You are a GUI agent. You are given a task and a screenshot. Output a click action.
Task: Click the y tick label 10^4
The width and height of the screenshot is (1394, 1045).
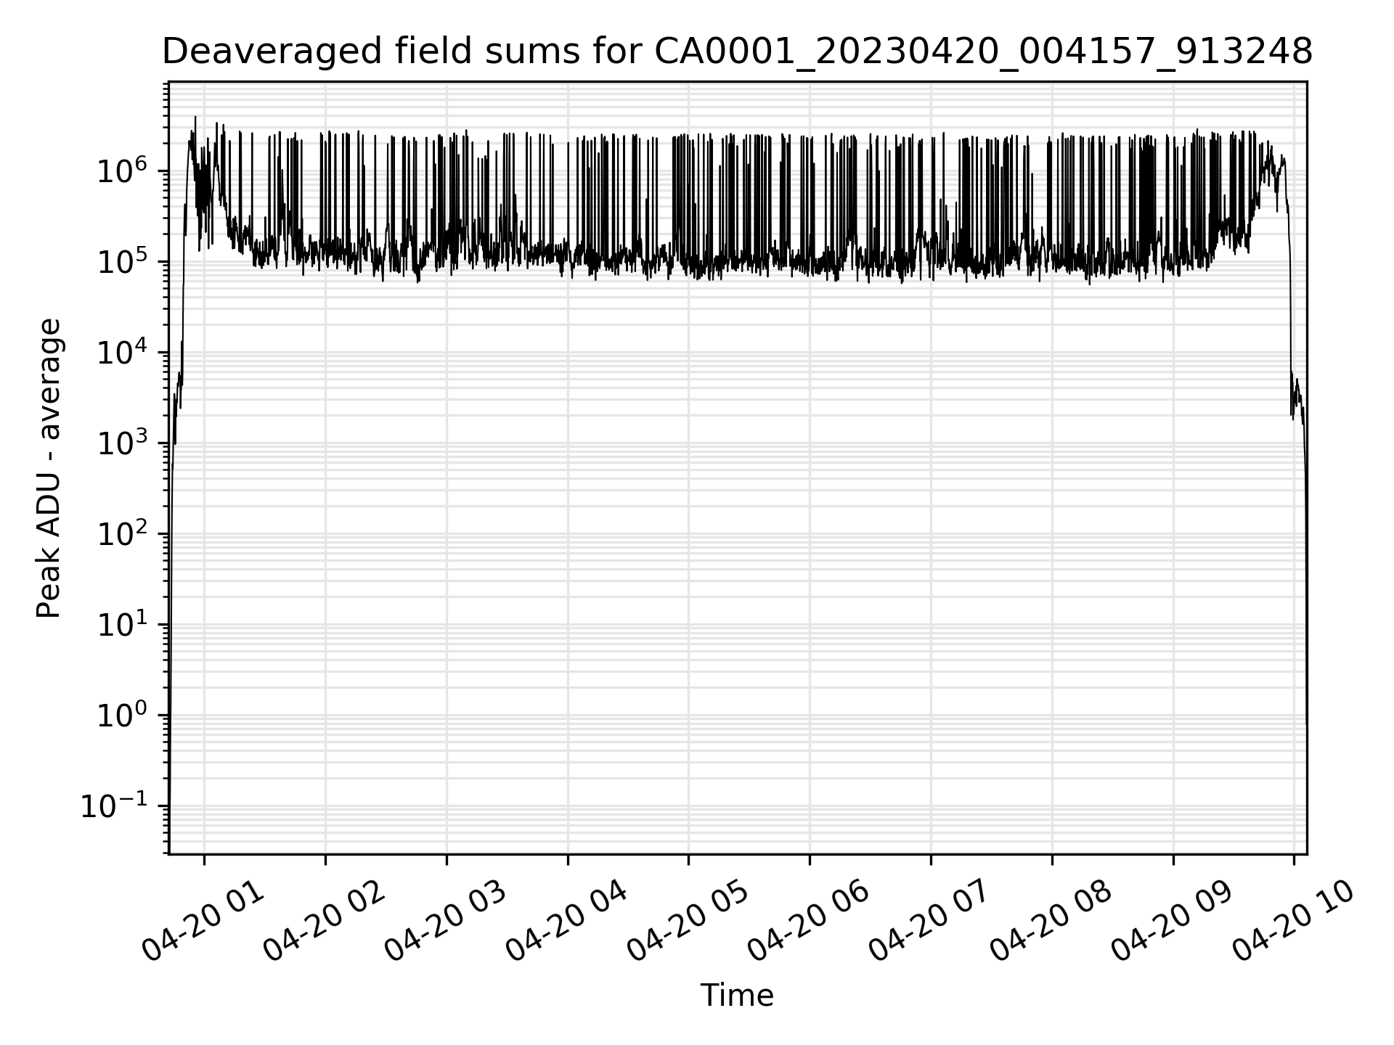122,351
